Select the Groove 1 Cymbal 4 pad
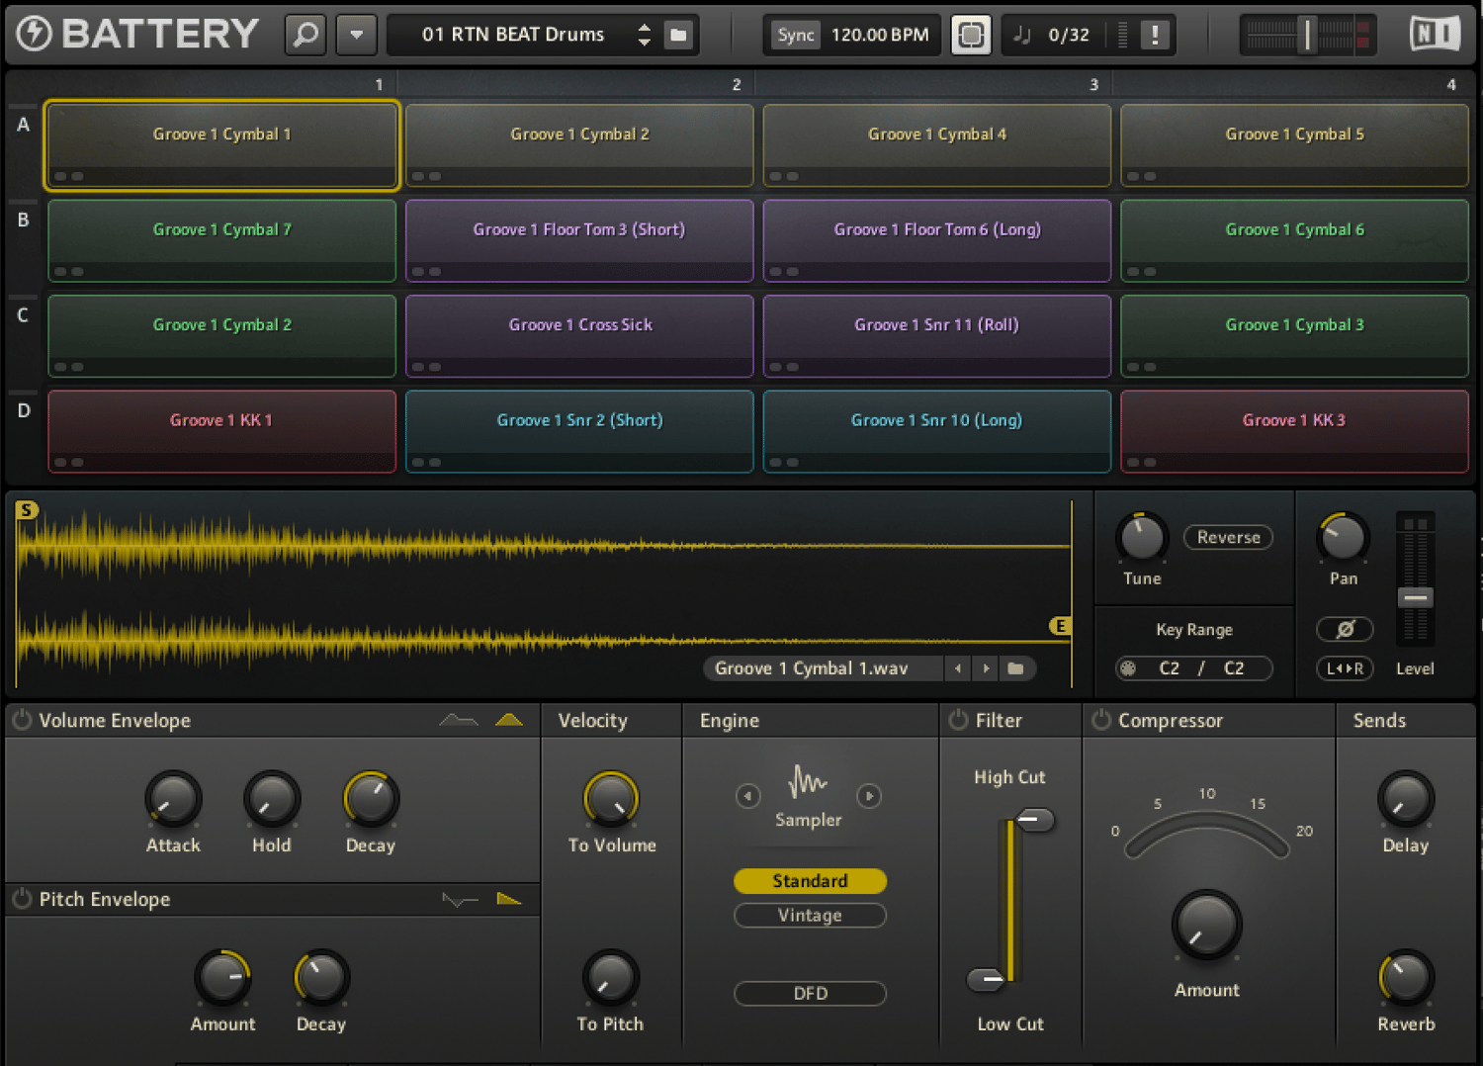The image size is (1483, 1066). pyautogui.click(x=937, y=144)
